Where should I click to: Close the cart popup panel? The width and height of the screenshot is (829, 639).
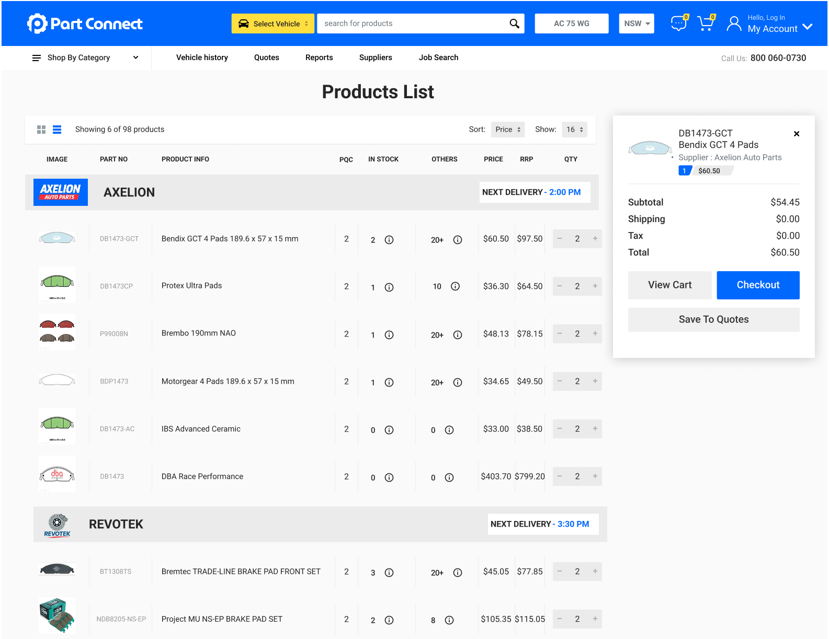tap(797, 134)
